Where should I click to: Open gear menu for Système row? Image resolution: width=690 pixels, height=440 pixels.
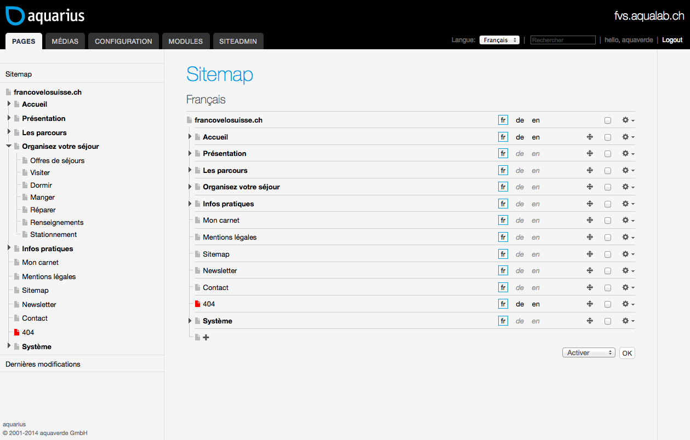(x=628, y=321)
